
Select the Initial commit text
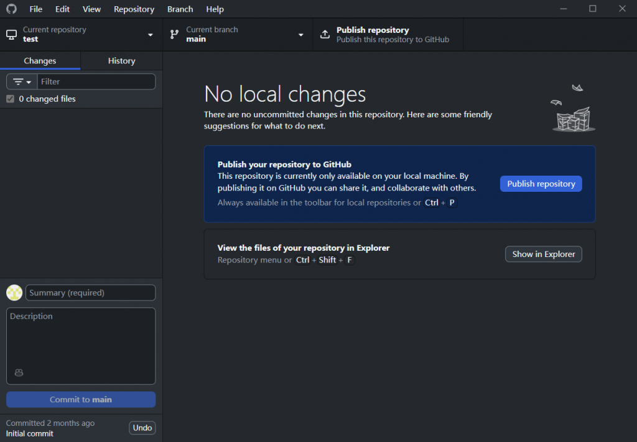coord(30,433)
